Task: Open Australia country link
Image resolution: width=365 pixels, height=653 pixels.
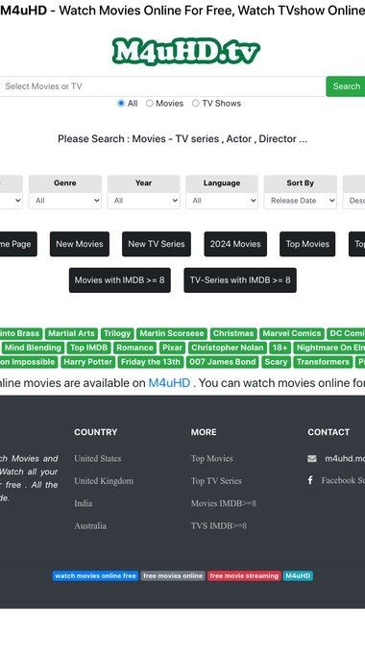Action: pos(90,526)
